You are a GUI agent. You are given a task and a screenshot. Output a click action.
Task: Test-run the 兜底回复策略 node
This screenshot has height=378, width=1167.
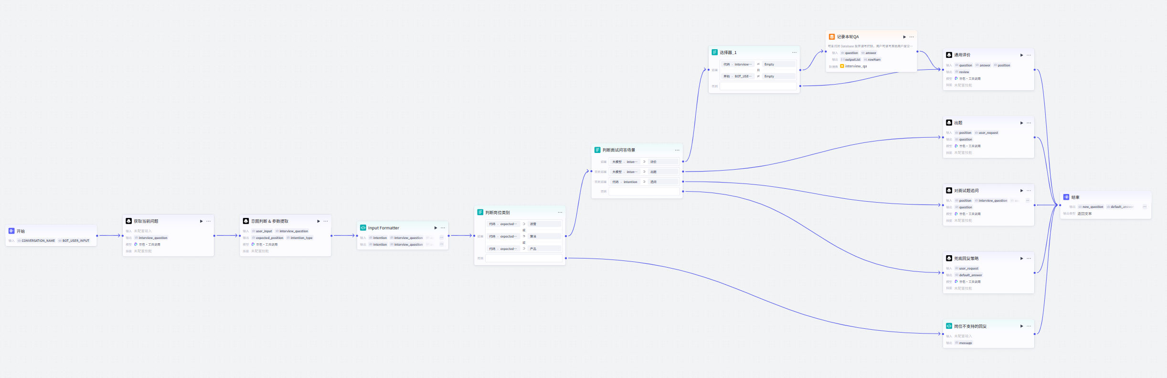(x=1021, y=259)
